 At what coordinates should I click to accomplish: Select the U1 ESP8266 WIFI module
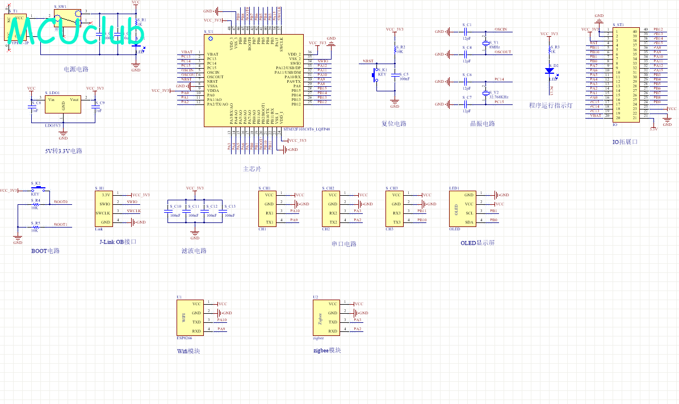pyautogui.click(x=190, y=318)
